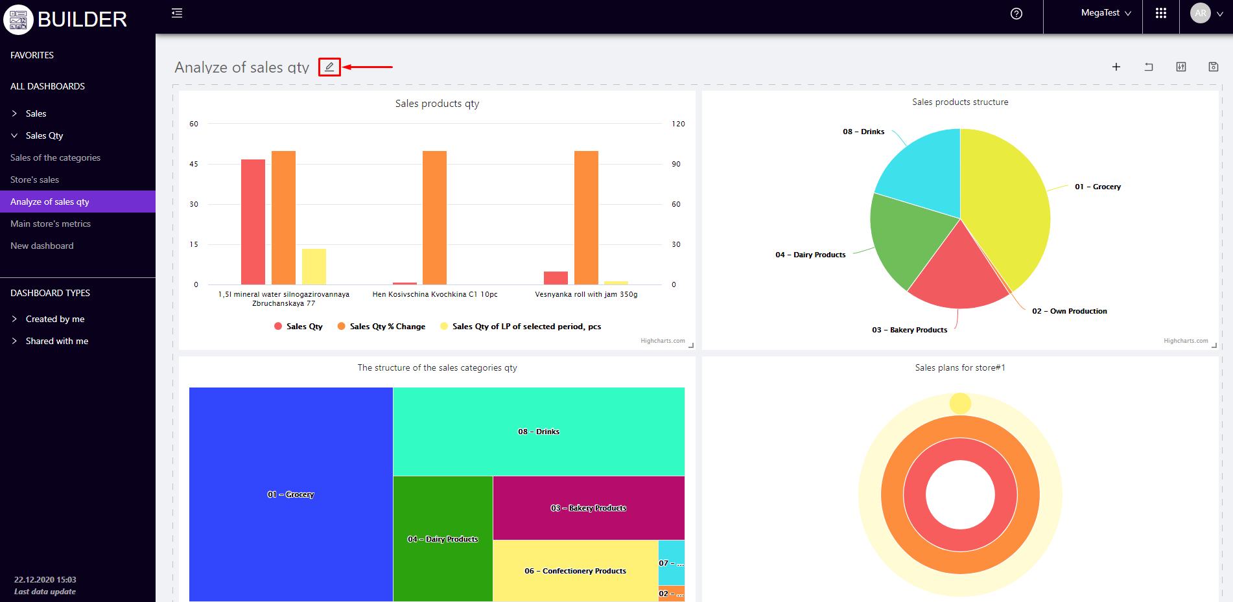Select Main store's metrics in sidebar
The width and height of the screenshot is (1233, 602).
pos(51,224)
